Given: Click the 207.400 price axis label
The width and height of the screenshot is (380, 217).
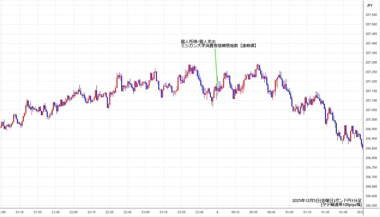Looking at the screenshot, I should click(x=372, y=43).
